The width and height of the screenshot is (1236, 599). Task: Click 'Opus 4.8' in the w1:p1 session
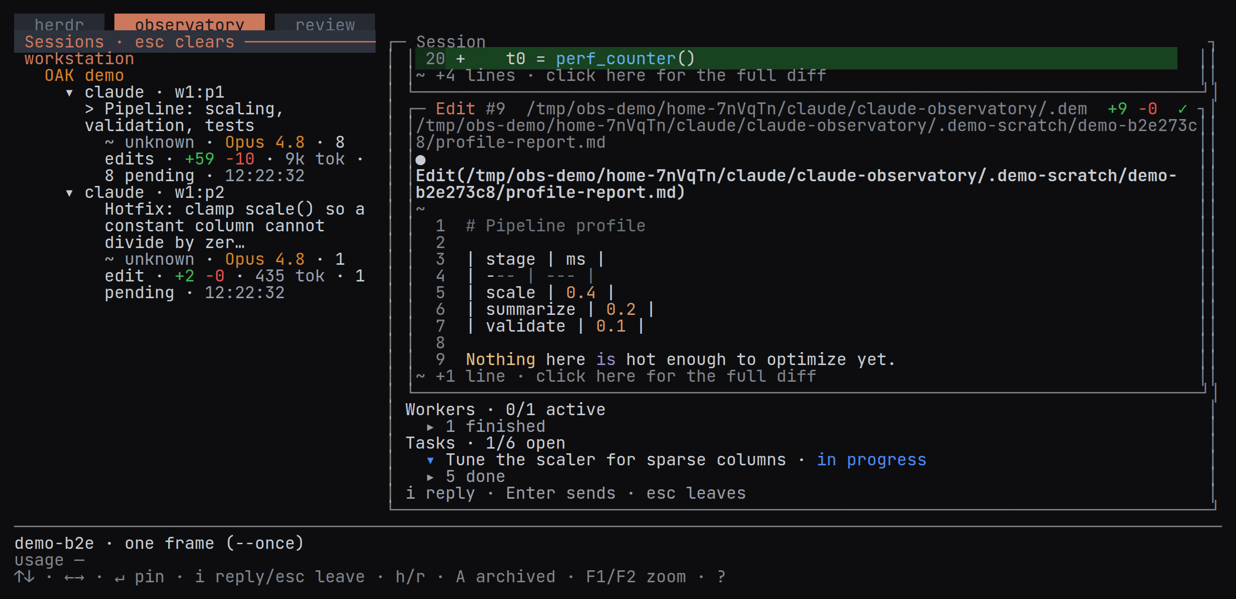(265, 143)
